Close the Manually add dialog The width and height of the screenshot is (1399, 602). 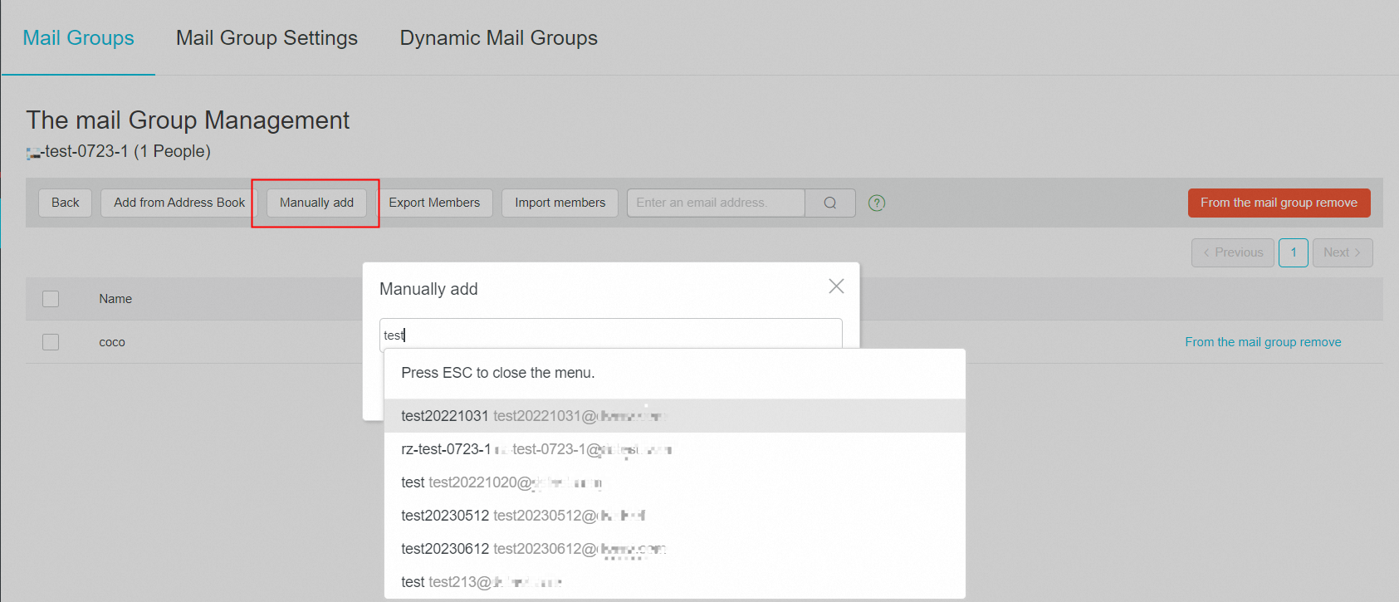pyautogui.click(x=836, y=286)
